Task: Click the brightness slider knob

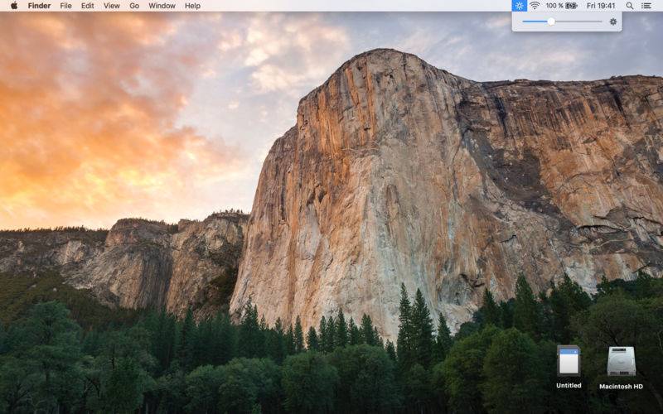Action: click(x=551, y=22)
